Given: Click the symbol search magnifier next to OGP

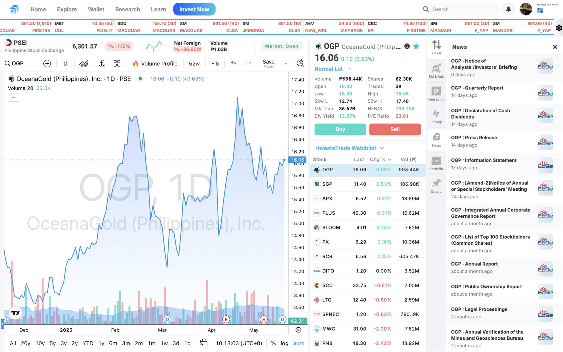Looking at the screenshot, I should [8, 63].
